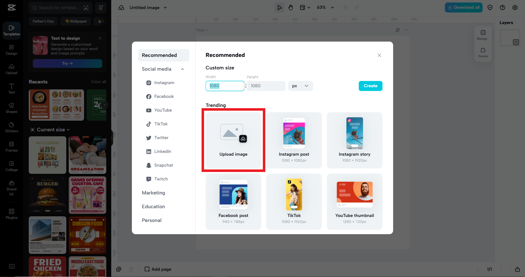This screenshot has width=525, height=277.
Task: Open the Design sidebar panel
Action: pos(12,50)
